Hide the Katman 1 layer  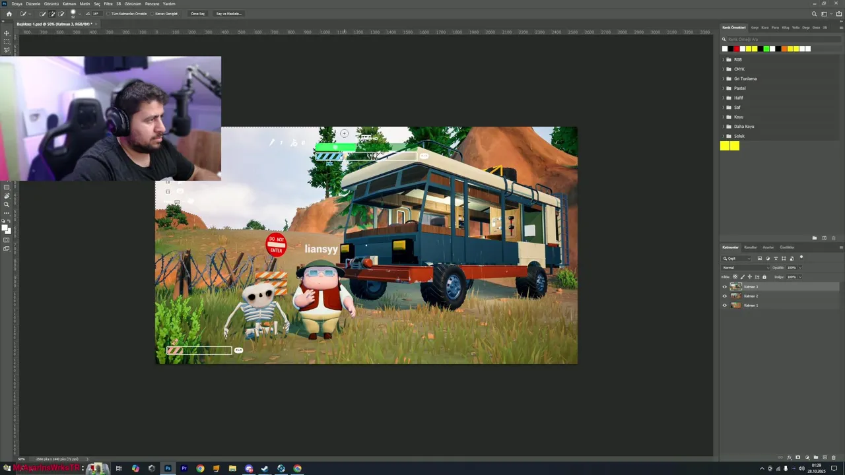point(724,305)
